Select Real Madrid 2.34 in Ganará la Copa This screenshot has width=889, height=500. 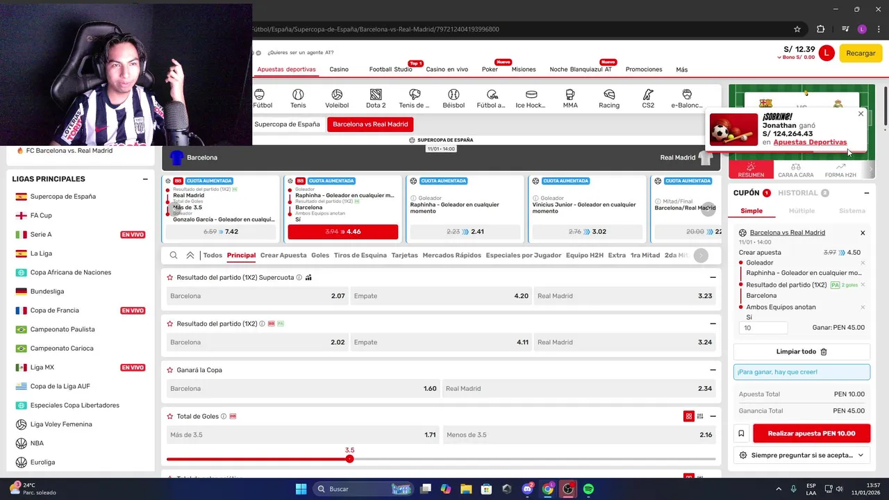pos(579,388)
